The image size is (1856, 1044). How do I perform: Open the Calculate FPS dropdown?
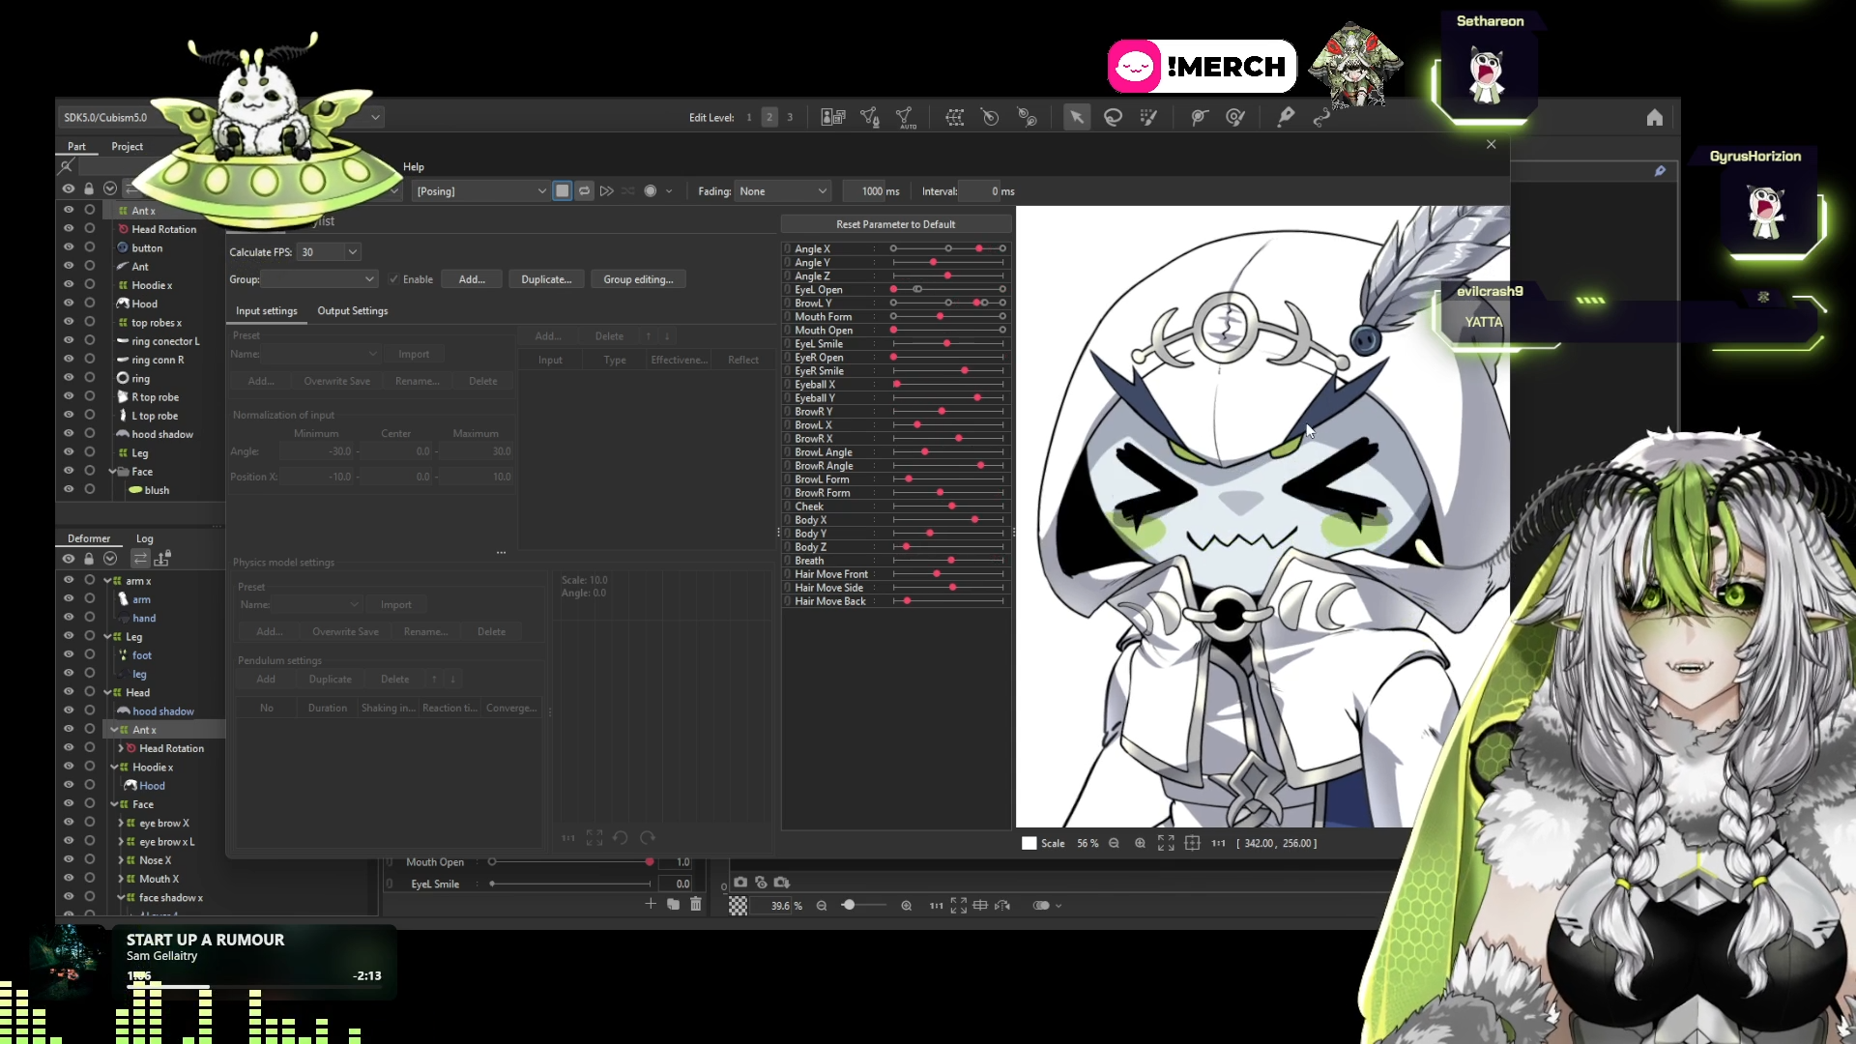[x=329, y=252]
